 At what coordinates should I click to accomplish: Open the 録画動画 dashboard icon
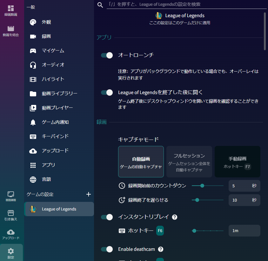(x=10, y=8)
